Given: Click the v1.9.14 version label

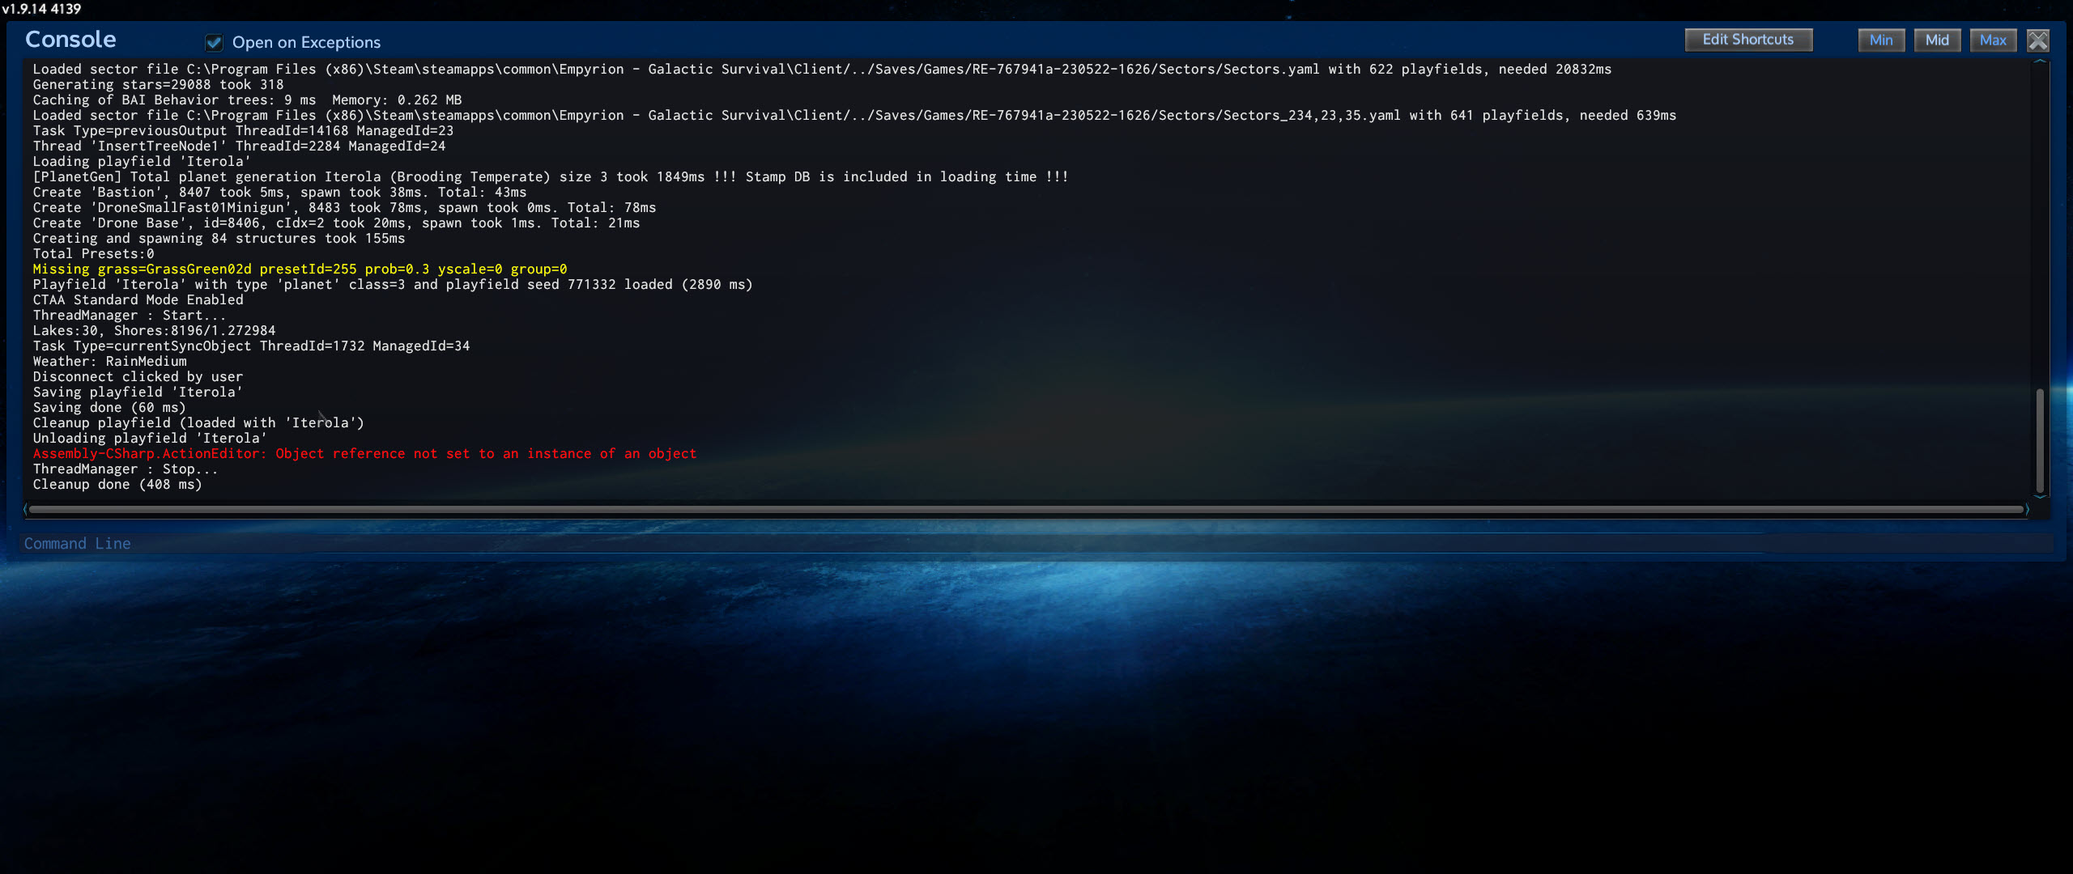Looking at the screenshot, I should coord(41,9).
